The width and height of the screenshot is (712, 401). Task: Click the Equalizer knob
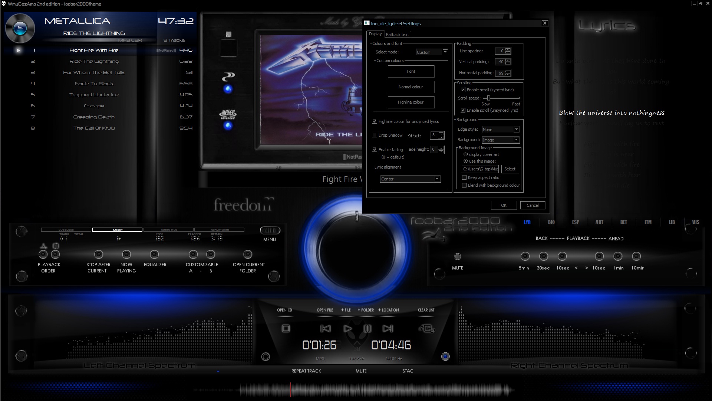click(x=154, y=254)
